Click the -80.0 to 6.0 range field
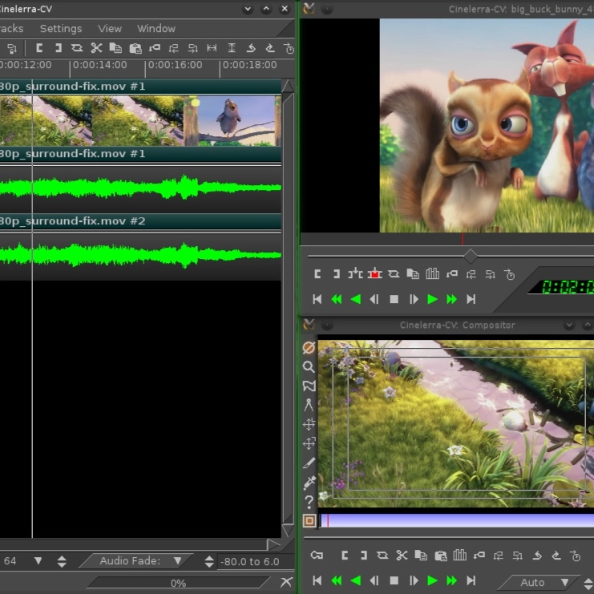The image size is (594, 594). click(249, 561)
